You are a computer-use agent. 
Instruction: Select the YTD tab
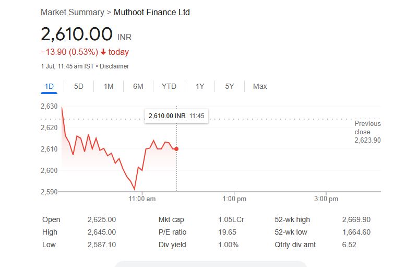point(169,86)
